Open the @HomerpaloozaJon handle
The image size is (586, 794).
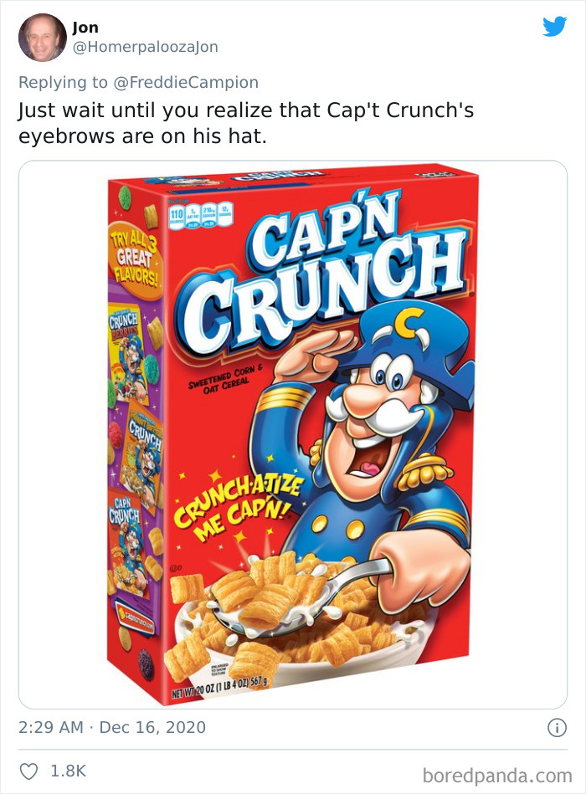pyautogui.click(x=145, y=47)
